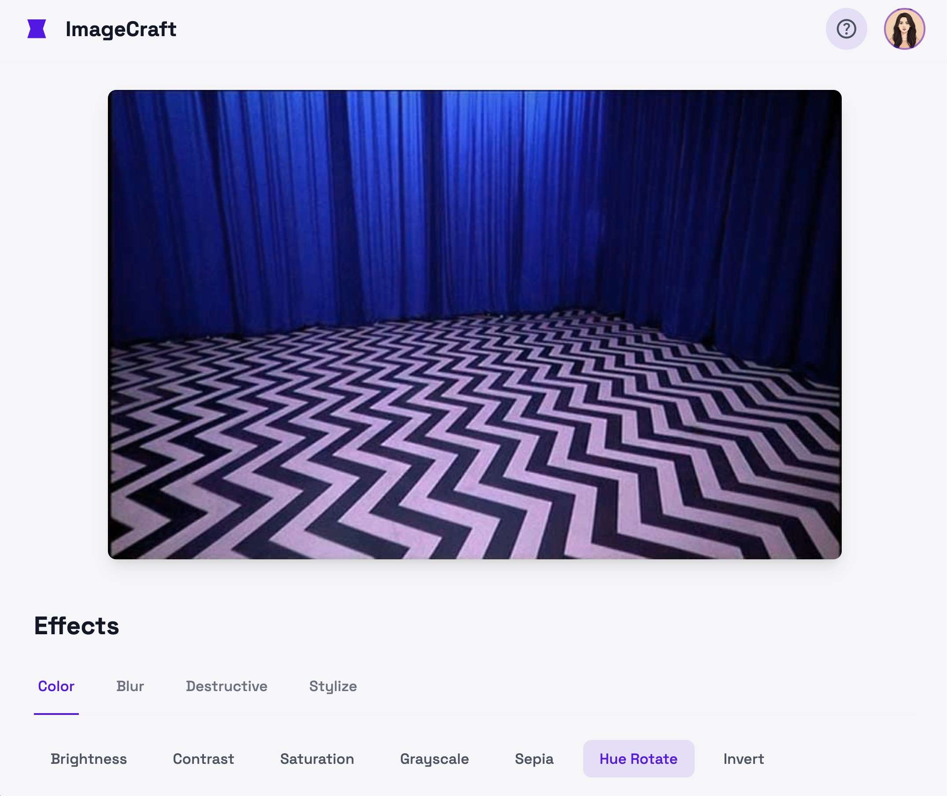Open the user profile avatar

tap(904, 29)
